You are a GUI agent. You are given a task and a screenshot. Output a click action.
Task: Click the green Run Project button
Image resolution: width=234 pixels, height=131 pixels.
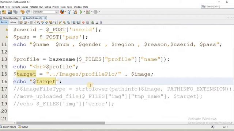click(x=81, y=12)
